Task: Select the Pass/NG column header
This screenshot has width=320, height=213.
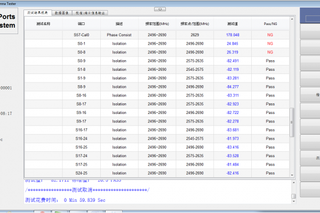Action: point(270,24)
